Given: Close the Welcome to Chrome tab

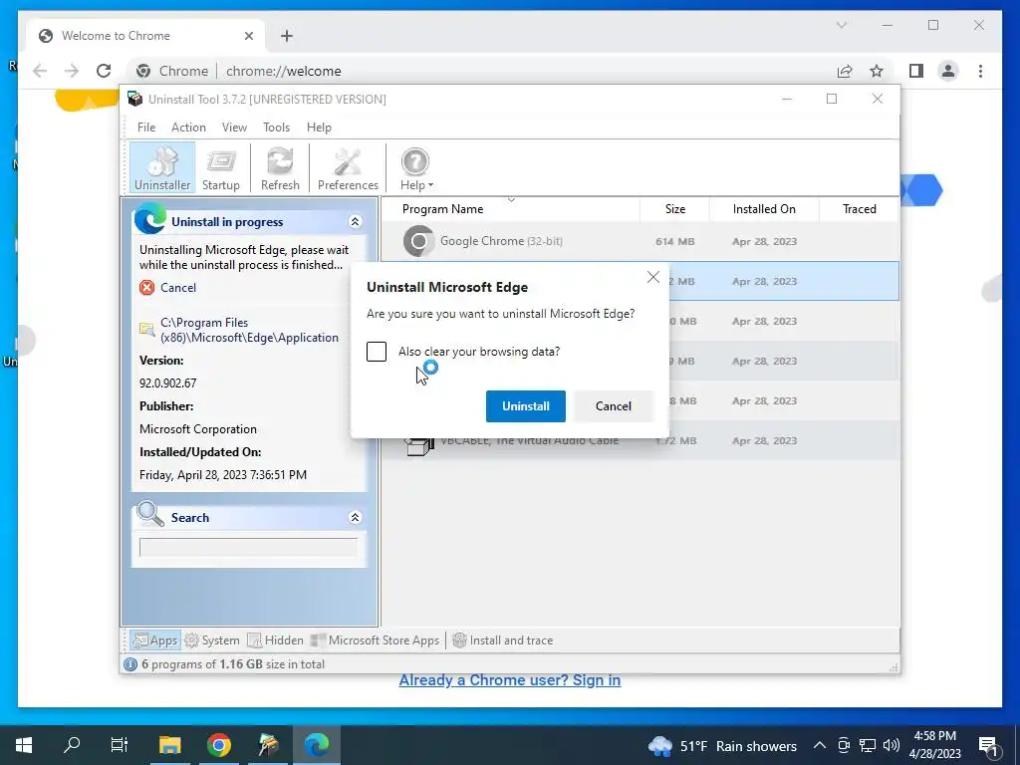Looking at the screenshot, I should point(248,36).
